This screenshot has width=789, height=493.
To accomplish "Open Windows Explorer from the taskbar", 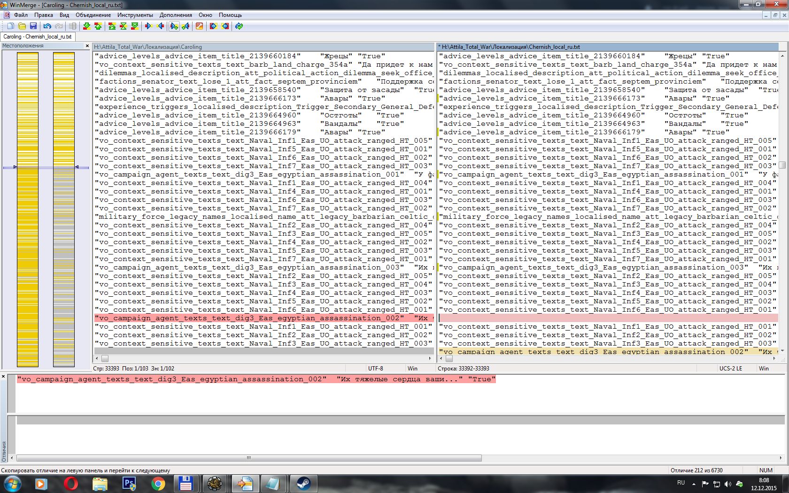I will [100, 484].
